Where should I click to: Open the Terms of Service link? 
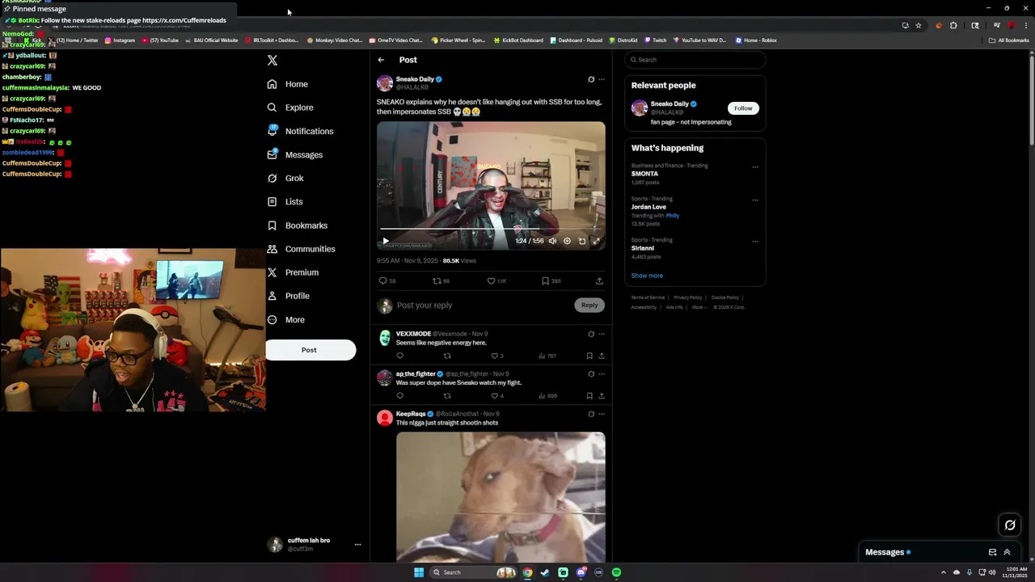click(648, 297)
